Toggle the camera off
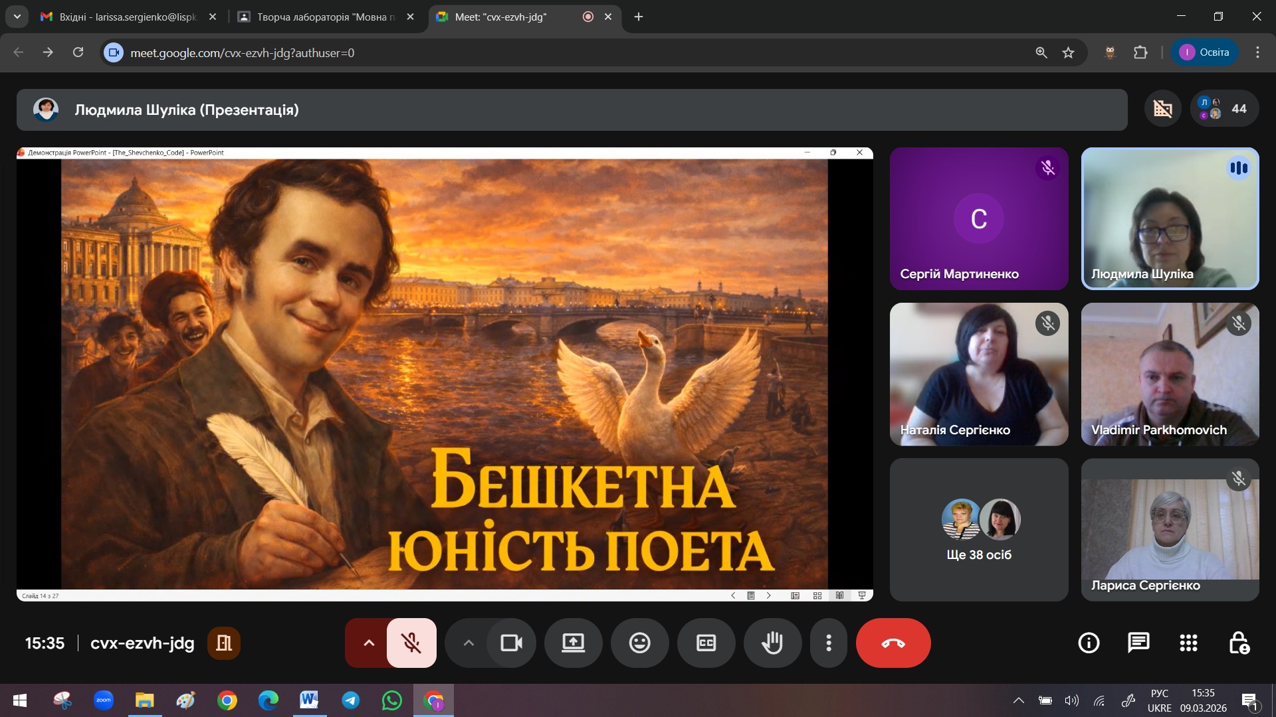The image size is (1276, 717). [511, 643]
